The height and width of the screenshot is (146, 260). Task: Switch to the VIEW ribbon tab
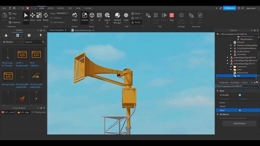(78, 8)
